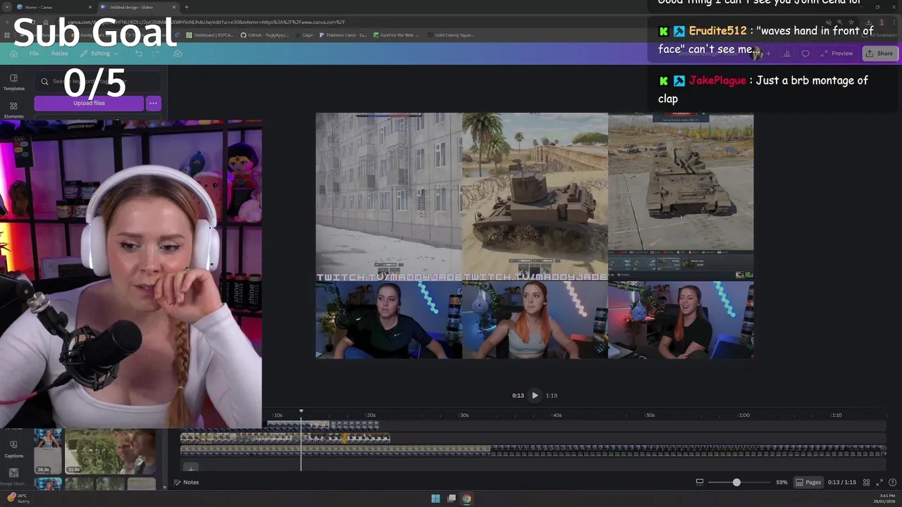The width and height of the screenshot is (902, 507).
Task: Open the Excel for the Web bookmark
Action: (x=396, y=35)
